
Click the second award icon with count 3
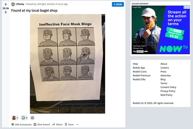pyautogui.click(x=23, y=118)
